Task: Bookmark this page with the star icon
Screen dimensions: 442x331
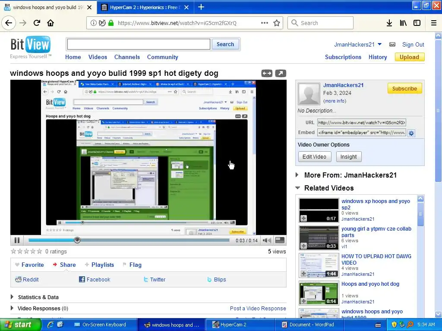Action: click(277, 23)
